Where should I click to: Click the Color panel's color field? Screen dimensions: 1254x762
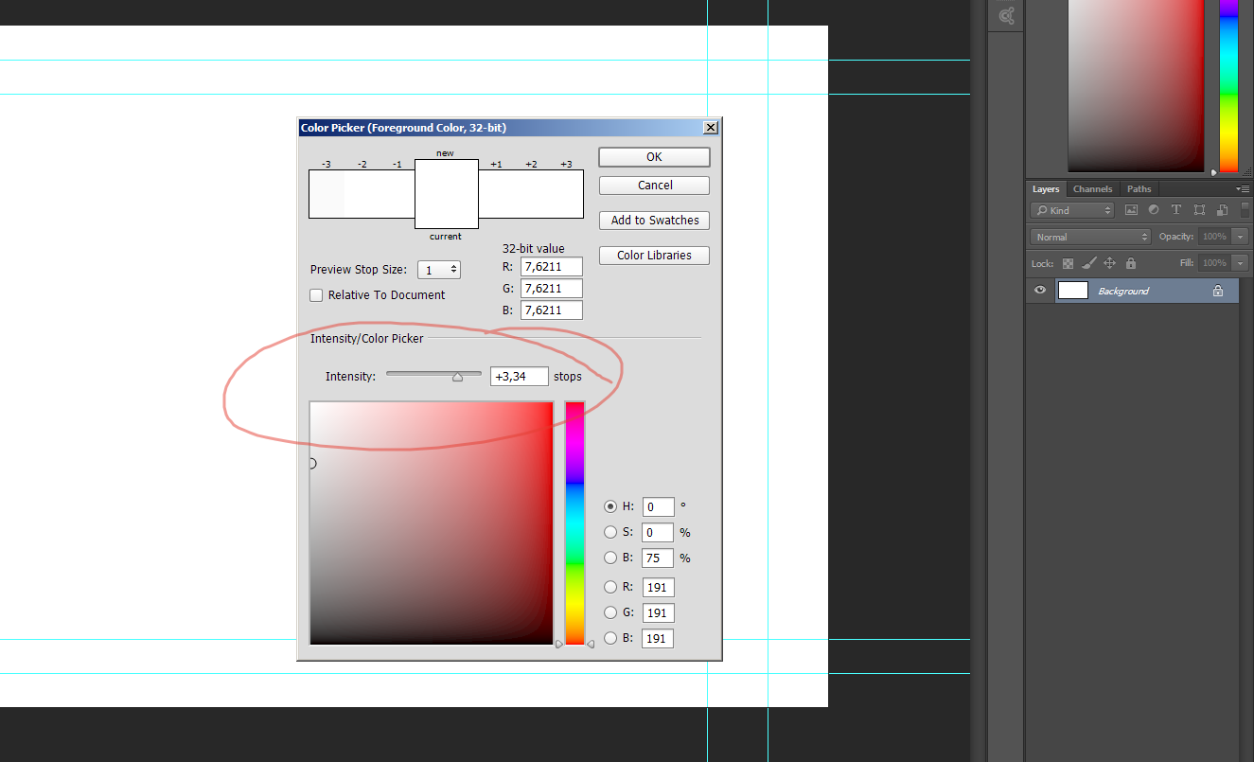coord(1135,85)
